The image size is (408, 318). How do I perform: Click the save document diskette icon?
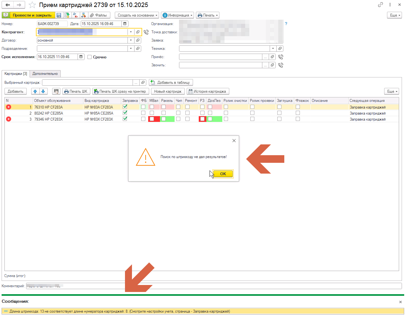(59, 15)
